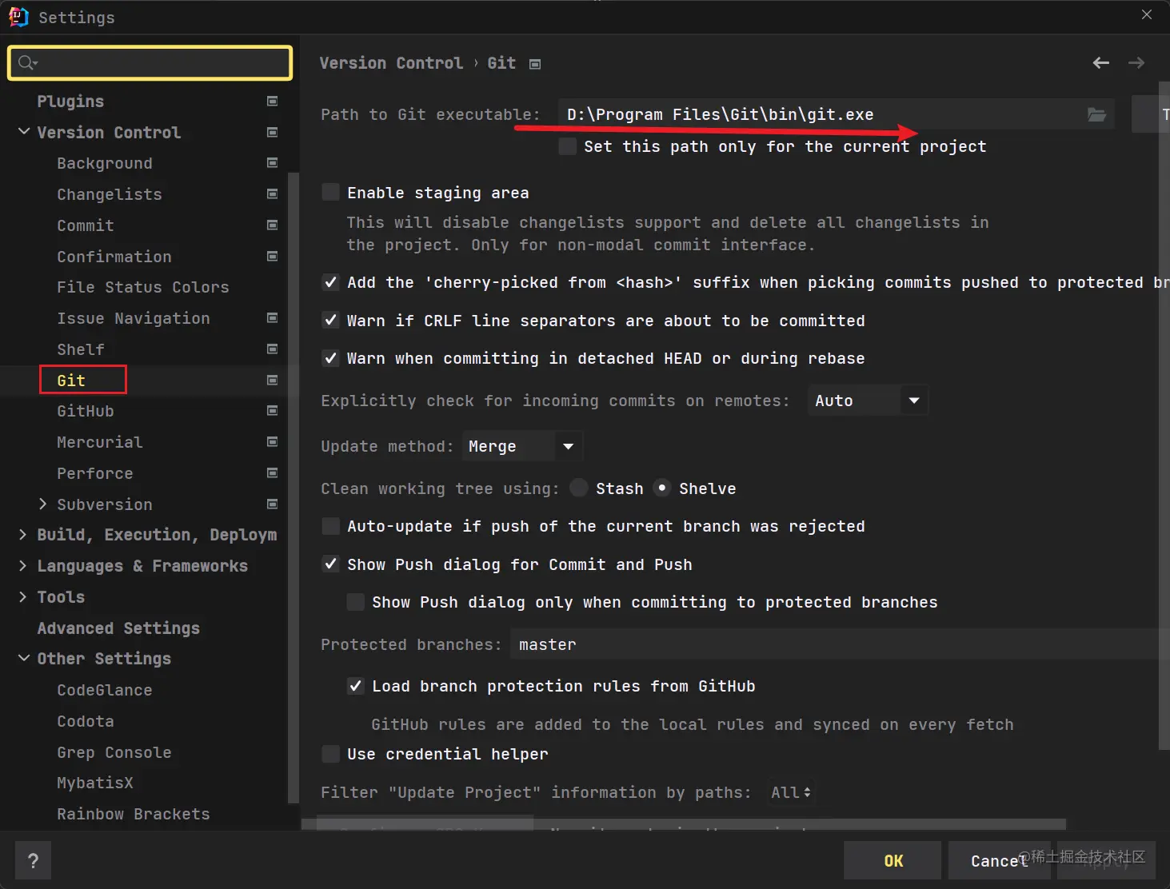Click the search magnifier icon
Screen dimensions: 1170x889
pyautogui.click(x=27, y=62)
